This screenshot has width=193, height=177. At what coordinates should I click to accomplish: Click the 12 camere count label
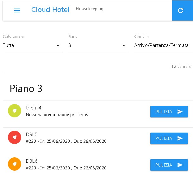point(181,67)
